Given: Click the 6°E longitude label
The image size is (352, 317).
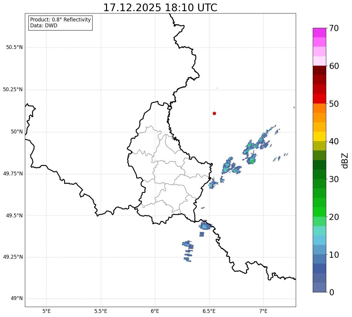Looking at the screenshot, I should click(155, 311).
